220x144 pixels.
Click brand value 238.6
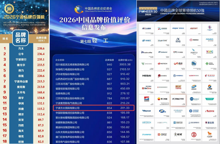41,49
